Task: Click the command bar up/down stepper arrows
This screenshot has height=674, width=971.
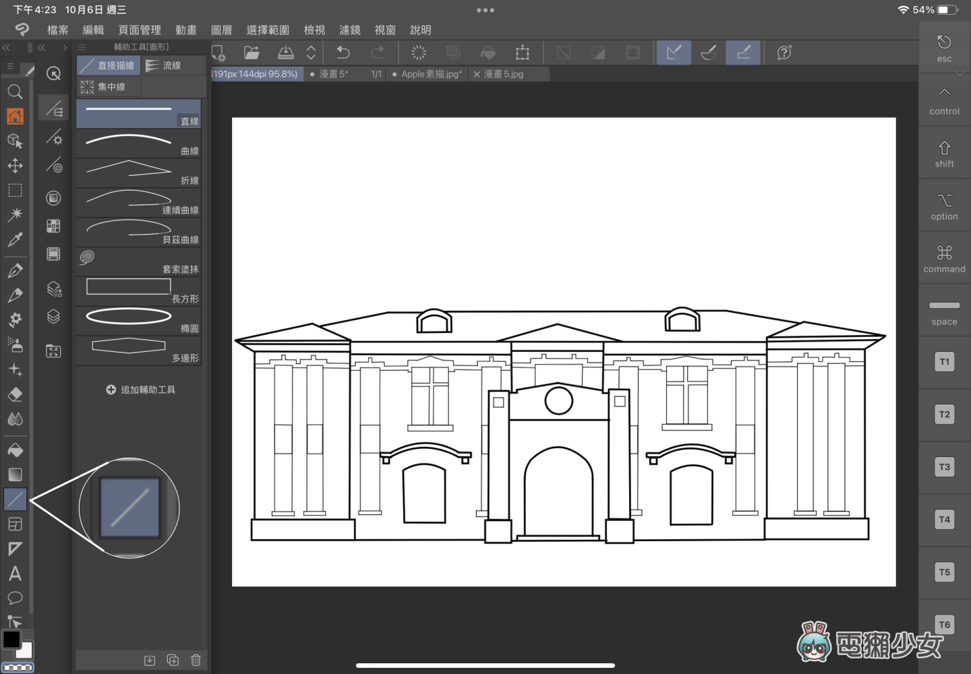Action: (x=311, y=53)
